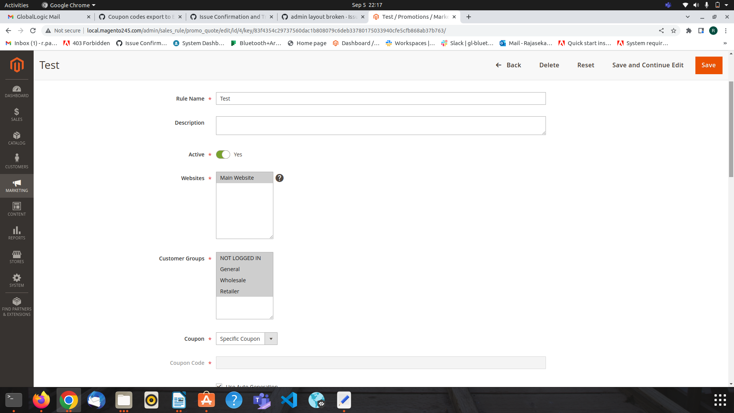The height and width of the screenshot is (413, 734).
Task: Click the Save button
Action: pos(708,65)
